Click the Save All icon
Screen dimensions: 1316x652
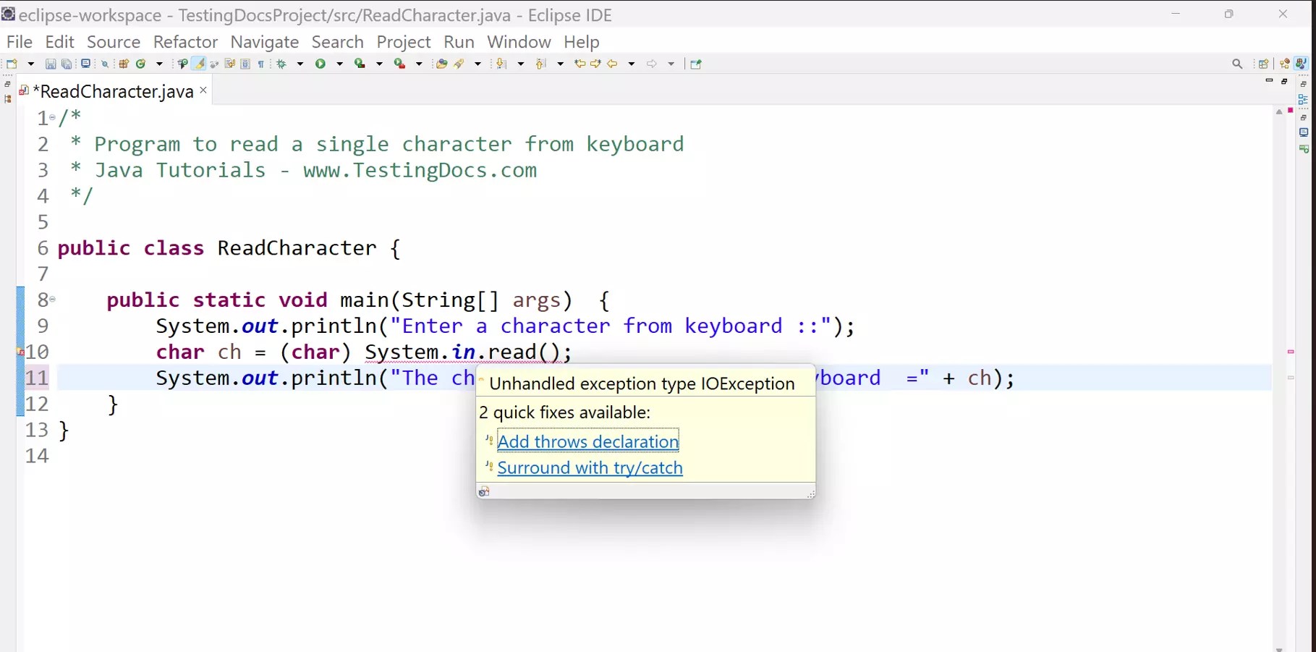67,64
